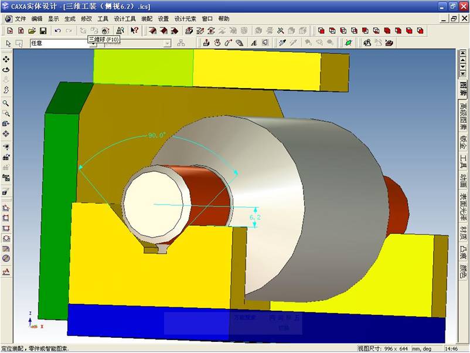Image resolution: width=470 pixels, height=353 pixels.
Task: Open the 颜色 color catalog tab
Action: 463,271
